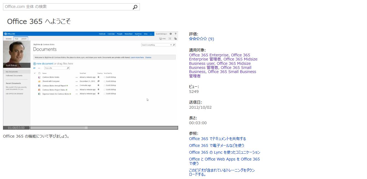367x179 pixels.
Task: Open People in the video nav bar
Action: click(120, 34)
